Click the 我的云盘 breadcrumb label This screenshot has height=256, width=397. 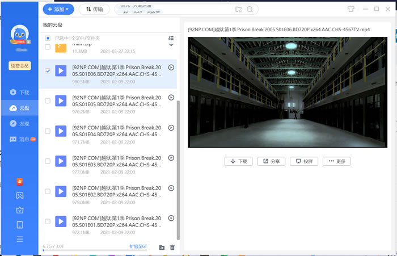click(52, 25)
